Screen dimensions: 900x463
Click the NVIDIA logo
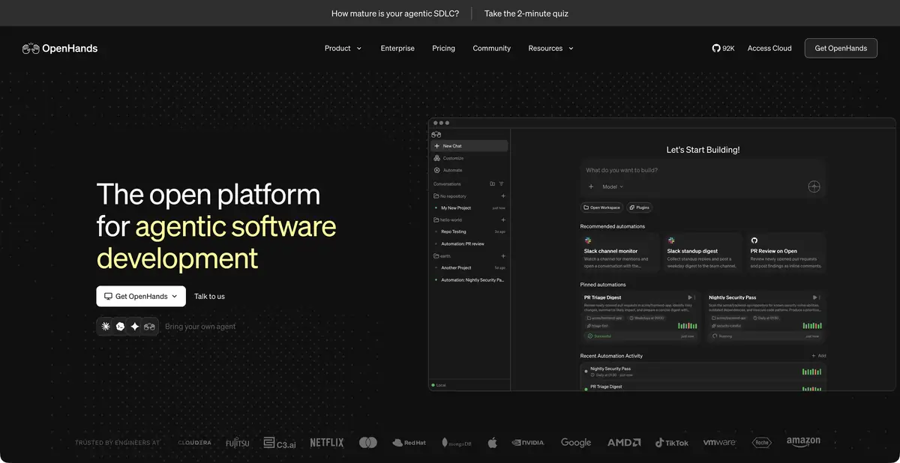tap(528, 443)
